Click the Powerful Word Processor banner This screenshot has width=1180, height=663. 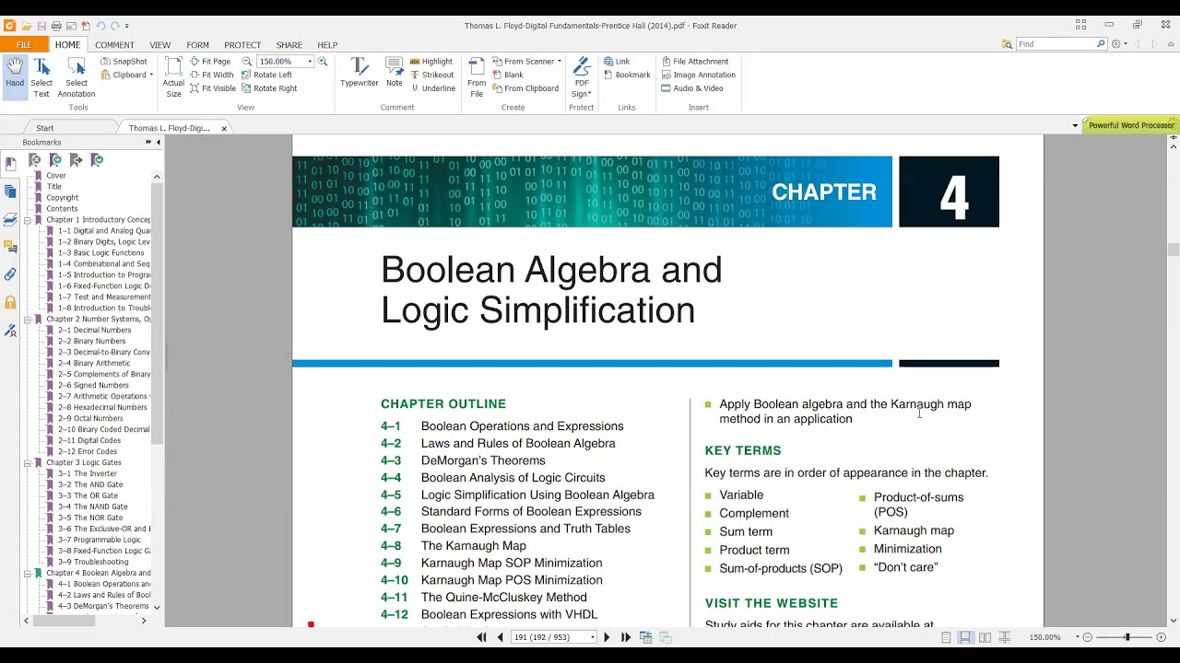[1131, 125]
